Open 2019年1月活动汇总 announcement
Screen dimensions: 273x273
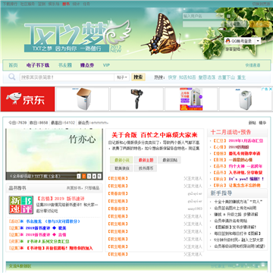pos(246,141)
